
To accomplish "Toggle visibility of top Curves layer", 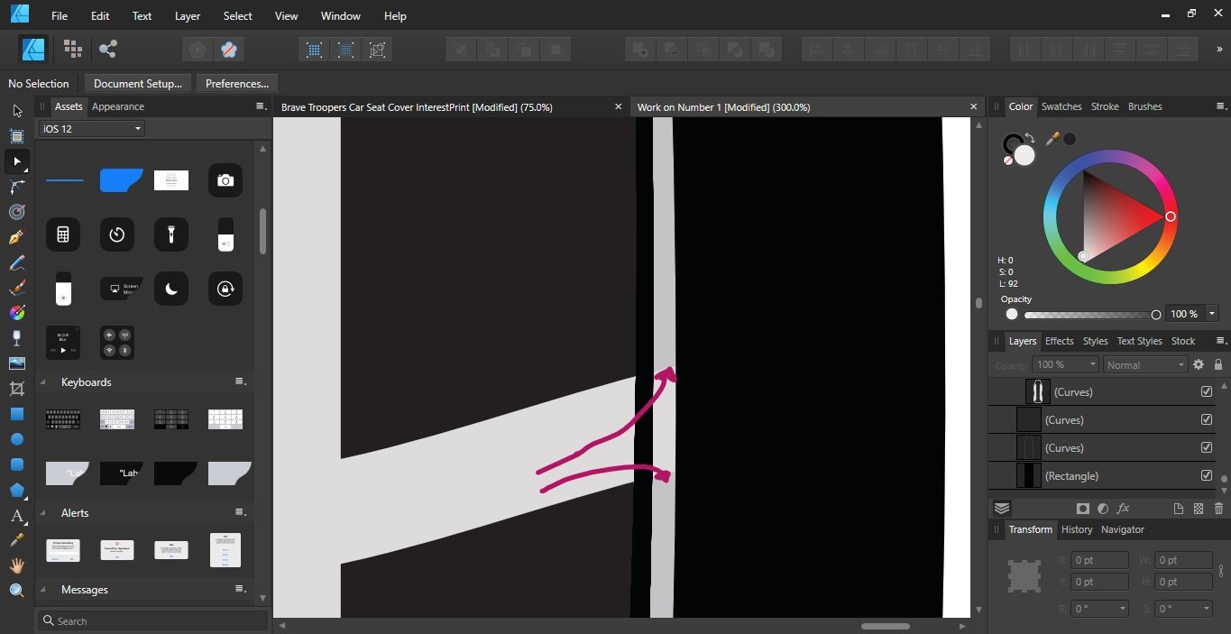I will click(x=1207, y=391).
